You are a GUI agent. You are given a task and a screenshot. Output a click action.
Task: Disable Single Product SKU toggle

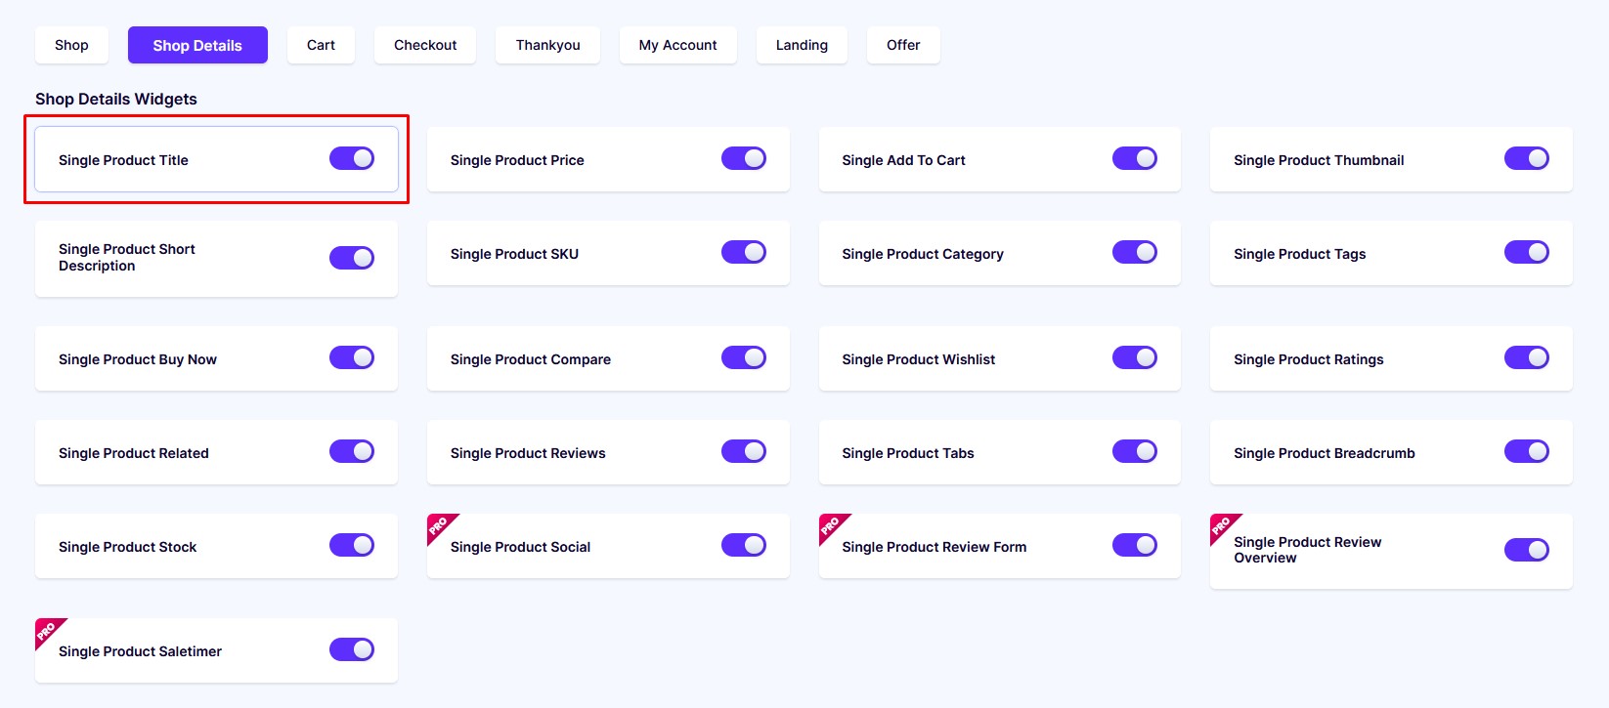[744, 252]
